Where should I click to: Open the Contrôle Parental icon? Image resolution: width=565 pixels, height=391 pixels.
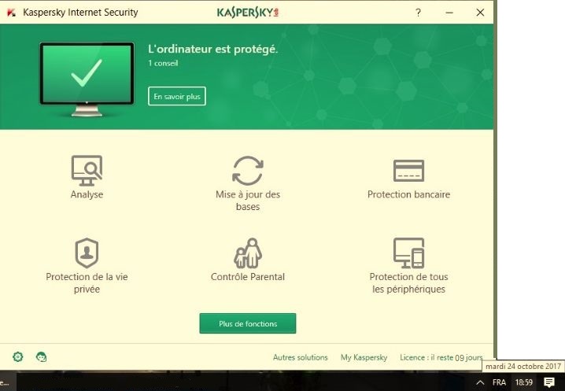point(248,253)
